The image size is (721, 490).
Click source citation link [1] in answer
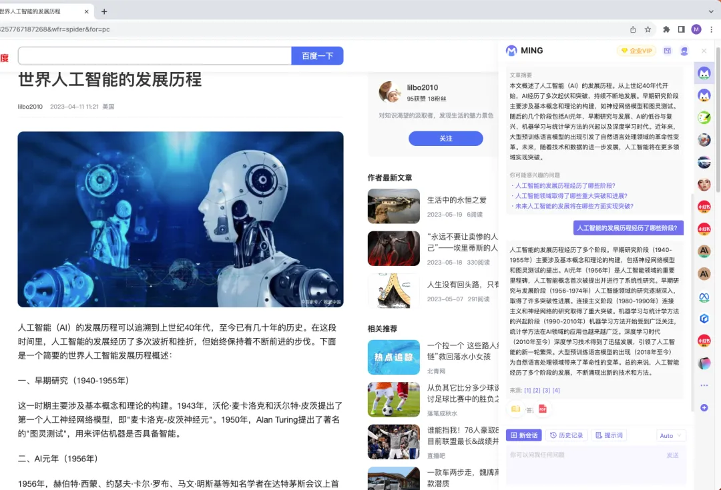click(527, 390)
